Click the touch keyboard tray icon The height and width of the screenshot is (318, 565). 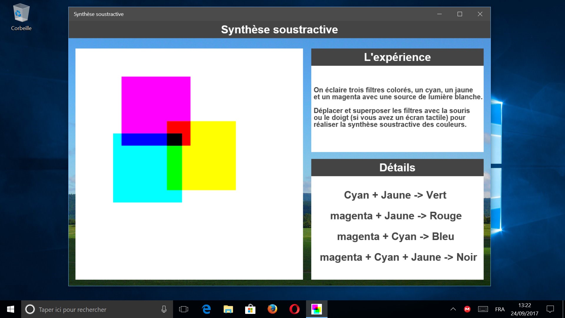pyautogui.click(x=483, y=309)
